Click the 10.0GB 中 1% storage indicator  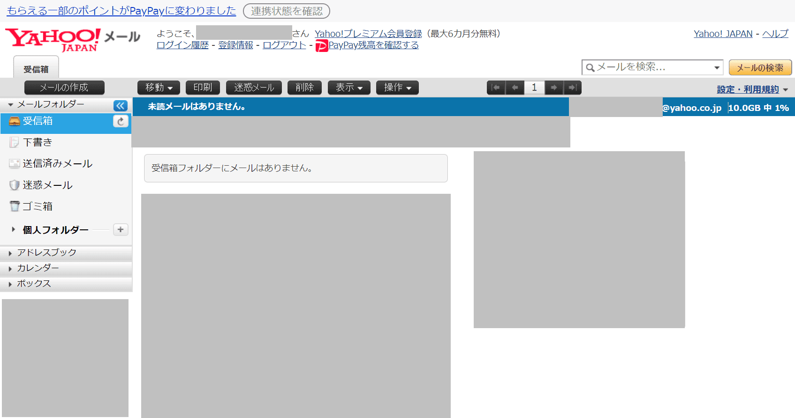click(758, 108)
